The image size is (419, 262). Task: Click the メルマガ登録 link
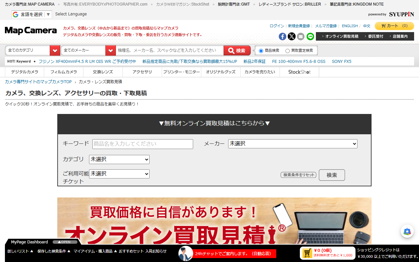click(x=326, y=26)
